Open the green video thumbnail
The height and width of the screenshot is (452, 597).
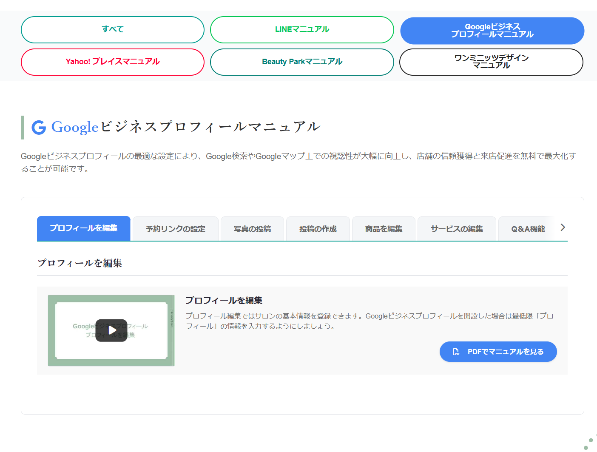click(111, 330)
